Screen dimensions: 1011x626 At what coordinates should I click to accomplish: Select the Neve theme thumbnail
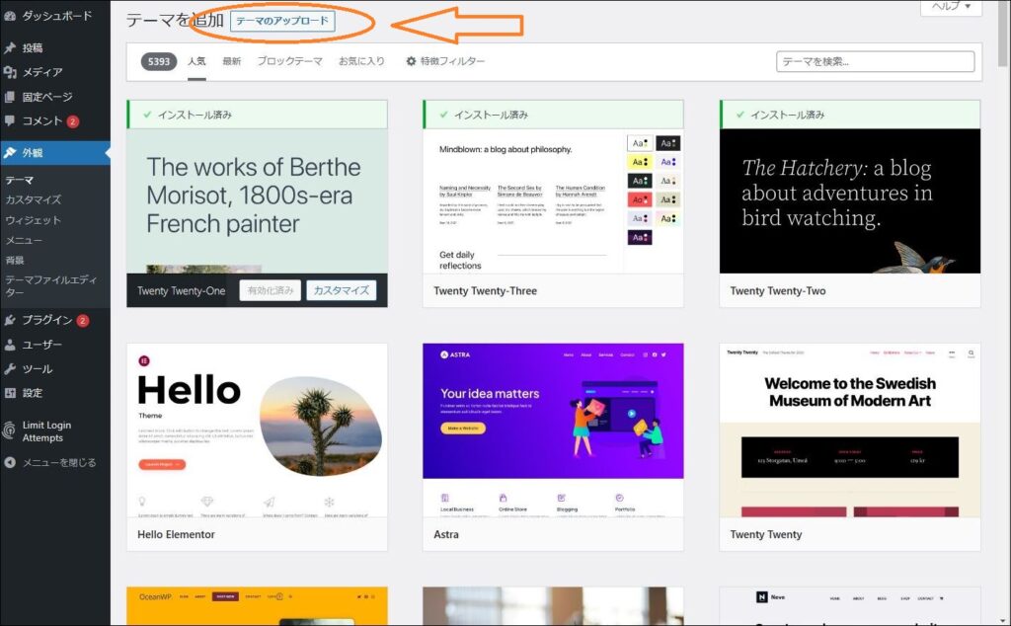pos(850,606)
